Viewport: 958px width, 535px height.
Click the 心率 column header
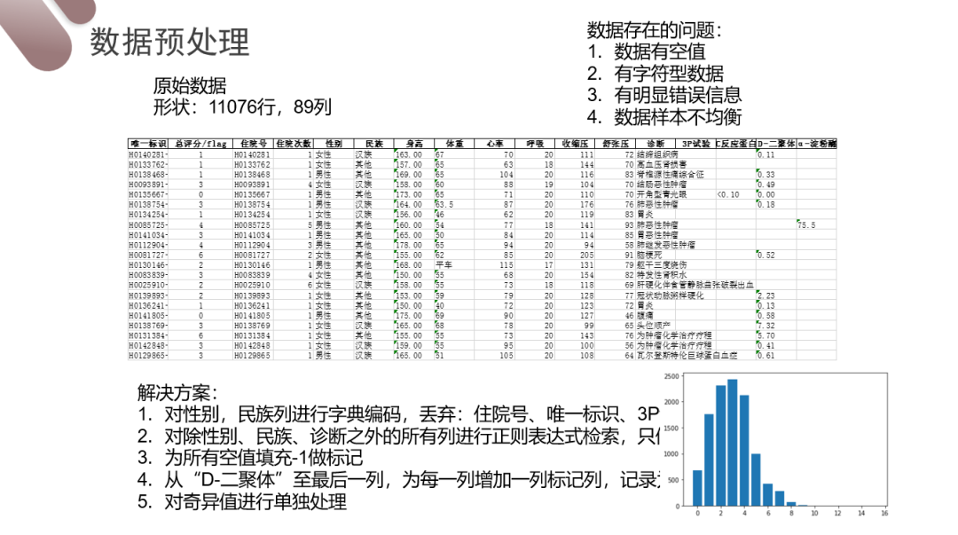coord(494,144)
